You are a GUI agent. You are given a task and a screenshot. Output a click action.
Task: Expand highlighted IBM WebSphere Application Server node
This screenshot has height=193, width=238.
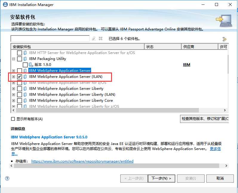(x=14, y=71)
